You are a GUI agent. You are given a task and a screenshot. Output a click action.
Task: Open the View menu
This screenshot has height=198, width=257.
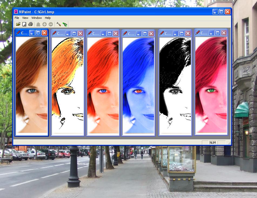25,18
